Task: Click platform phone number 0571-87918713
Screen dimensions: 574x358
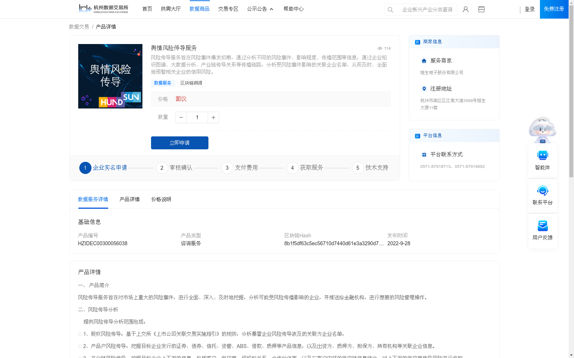Action: tap(436, 166)
